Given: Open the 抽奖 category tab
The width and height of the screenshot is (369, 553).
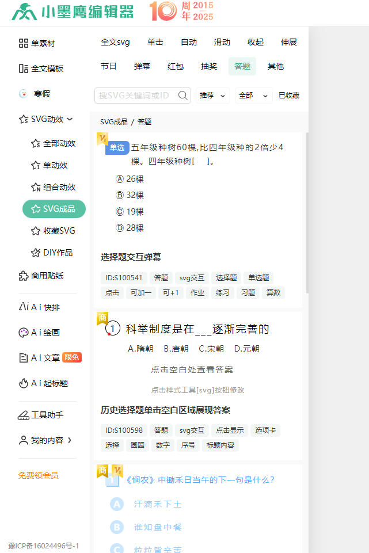Looking at the screenshot, I should point(209,66).
